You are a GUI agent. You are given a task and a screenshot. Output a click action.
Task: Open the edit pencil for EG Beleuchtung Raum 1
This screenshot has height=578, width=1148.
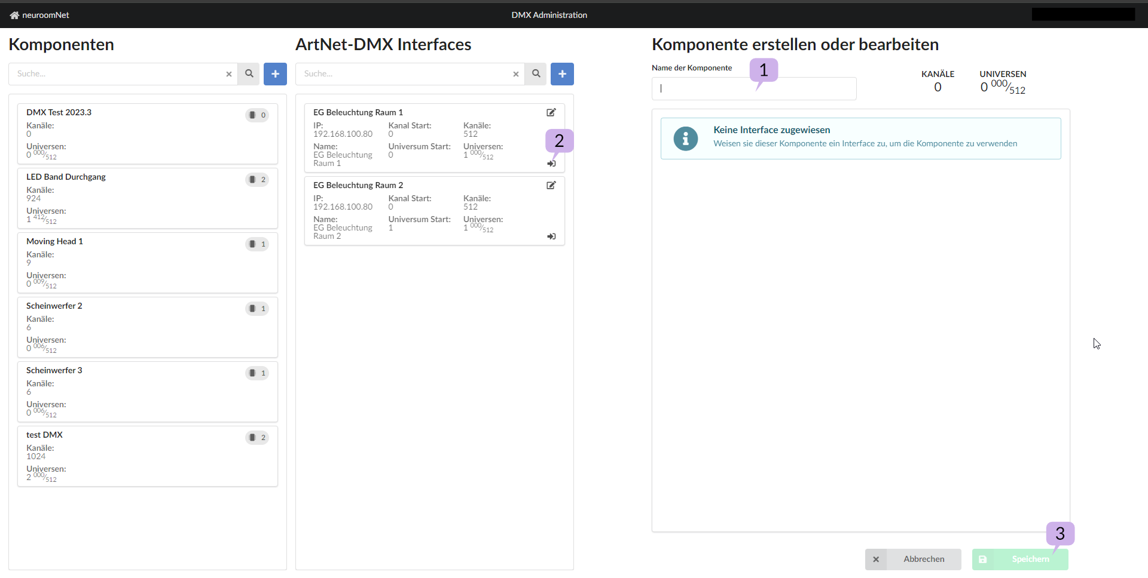(x=551, y=112)
